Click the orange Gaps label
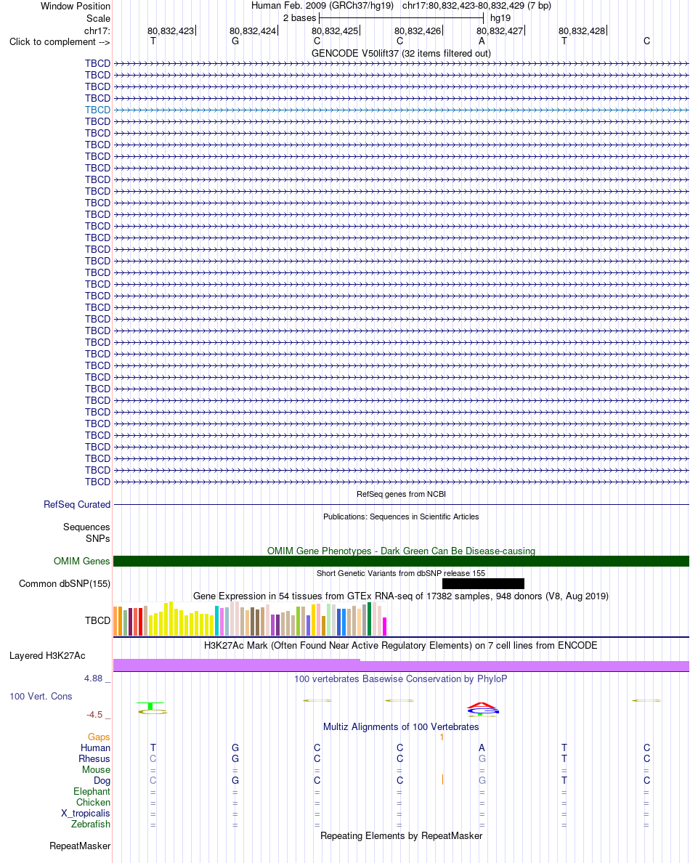Image resolution: width=690 pixels, height=863 pixels. (x=99, y=737)
